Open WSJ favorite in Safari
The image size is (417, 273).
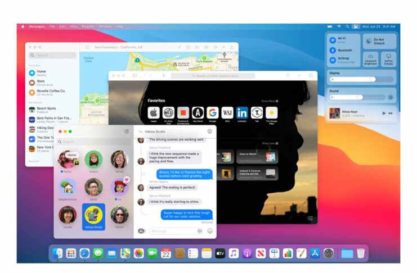(227, 113)
